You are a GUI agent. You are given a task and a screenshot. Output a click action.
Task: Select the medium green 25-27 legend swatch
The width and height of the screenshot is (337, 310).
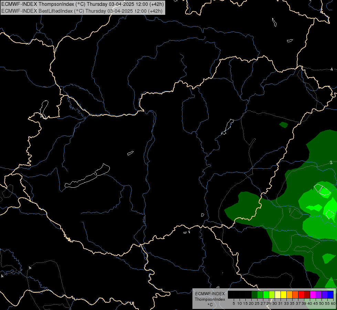click(x=260, y=294)
